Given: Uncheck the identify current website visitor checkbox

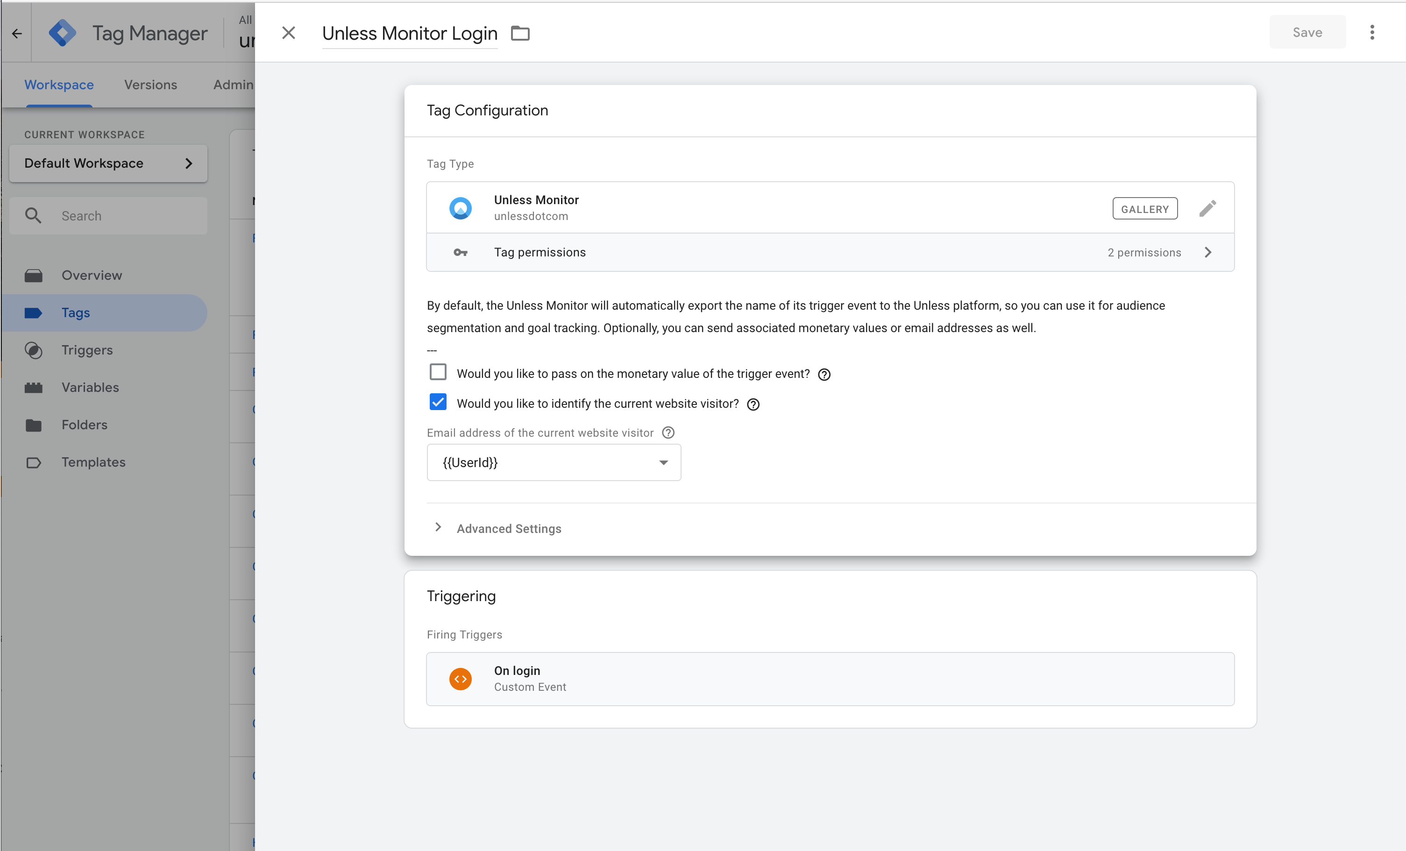Looking at the screenshot, I should [438, 403].
